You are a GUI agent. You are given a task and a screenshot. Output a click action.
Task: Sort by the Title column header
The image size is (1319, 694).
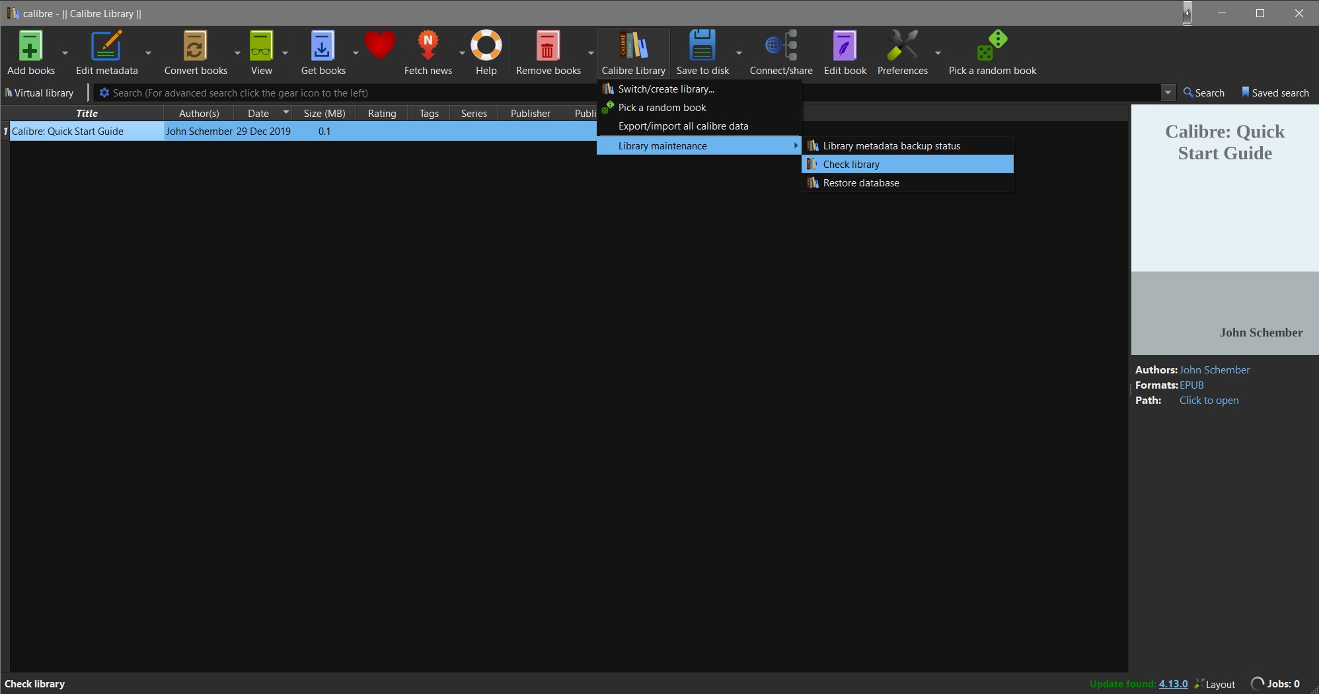click(87, 113)
